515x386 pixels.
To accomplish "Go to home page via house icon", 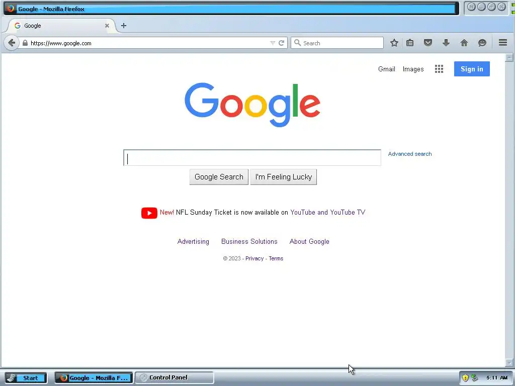I will [x=464, y=43].
